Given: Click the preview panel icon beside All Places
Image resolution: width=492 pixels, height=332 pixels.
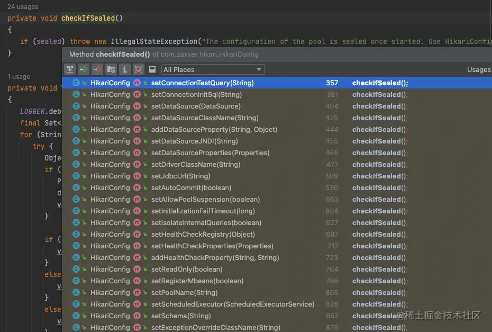Looking at the screenshot, I should click(152, 69).
